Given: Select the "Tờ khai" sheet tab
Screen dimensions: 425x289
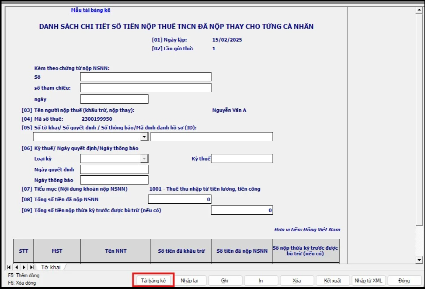Looking at the screenshot, I should click(x=51, y=267).
